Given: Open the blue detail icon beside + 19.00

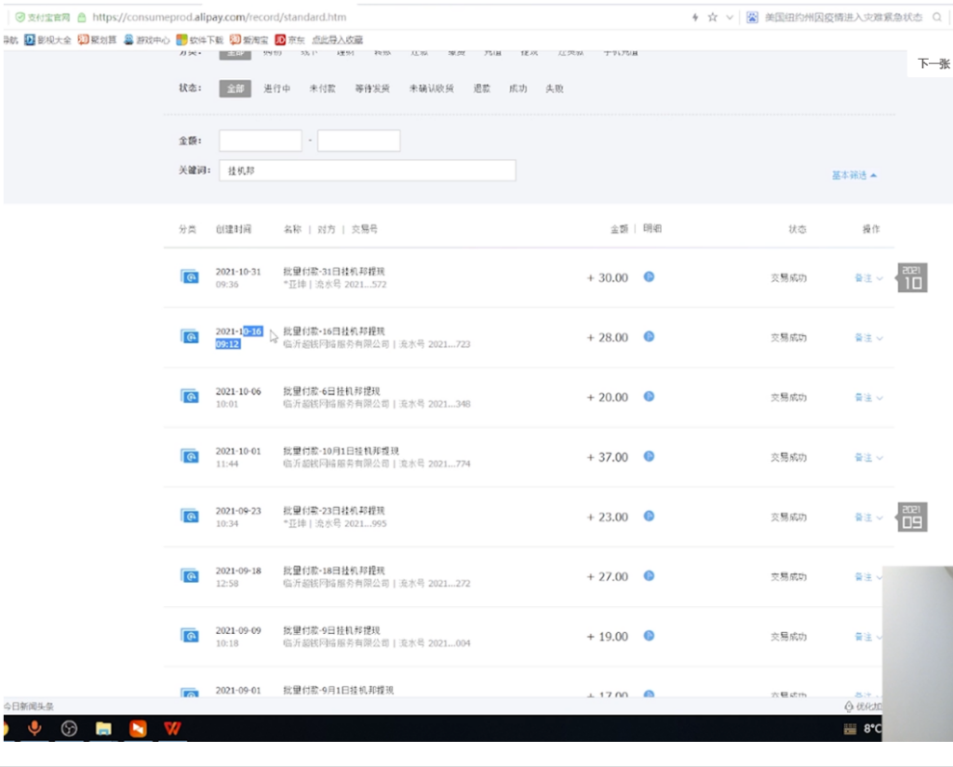Looking at the screenshot, I should click(x=649, y=636).
